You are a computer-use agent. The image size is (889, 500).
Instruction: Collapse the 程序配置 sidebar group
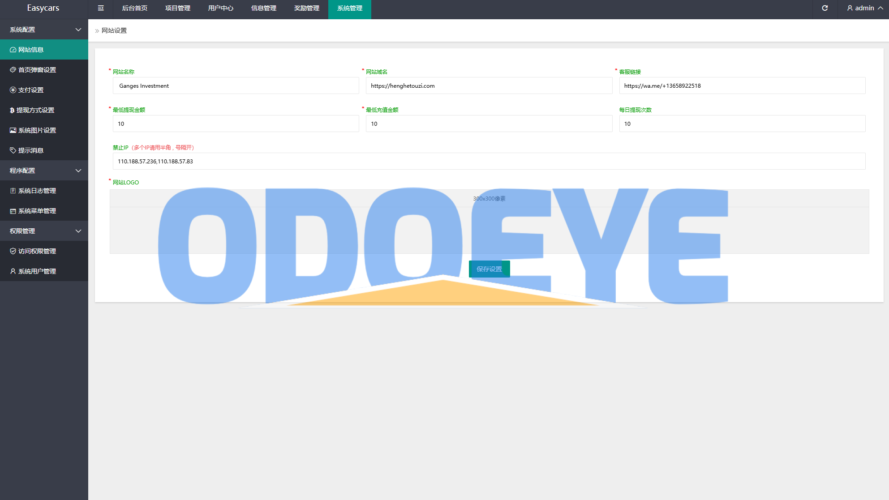click(44, 171)
